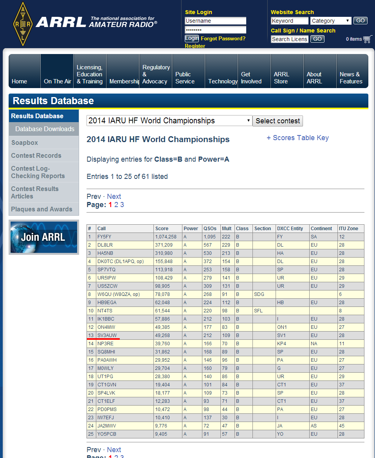375x458 pixels.
Task: Click the top Next pagination link
Action: coord(114,196)
